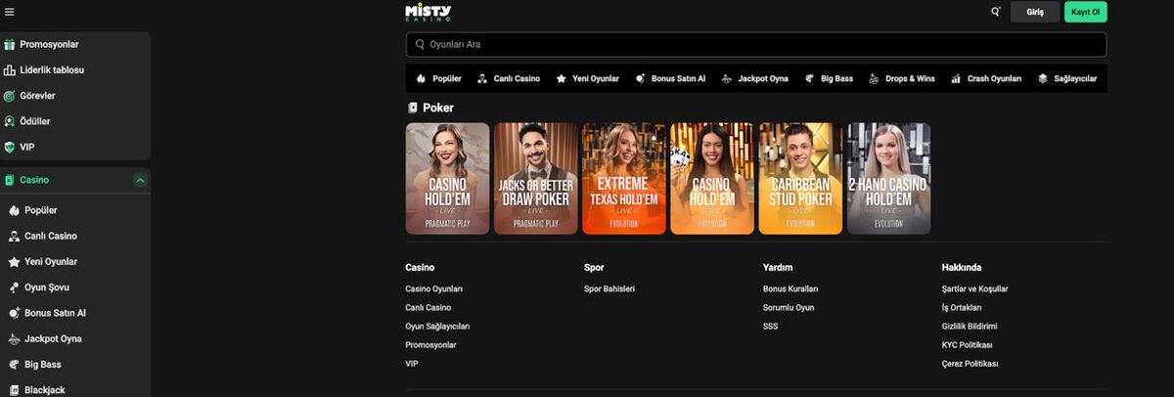The width and height of the screenshot is (1174, 397).
Task: Open the Promosyonlar footer link
Action: point(430,345)
